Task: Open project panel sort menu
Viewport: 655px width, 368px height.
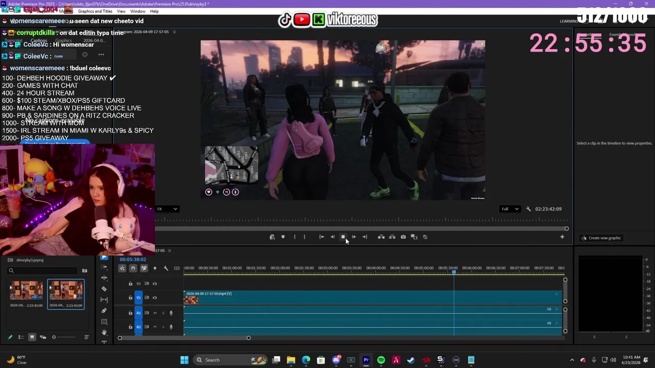Action: [86, 337]
